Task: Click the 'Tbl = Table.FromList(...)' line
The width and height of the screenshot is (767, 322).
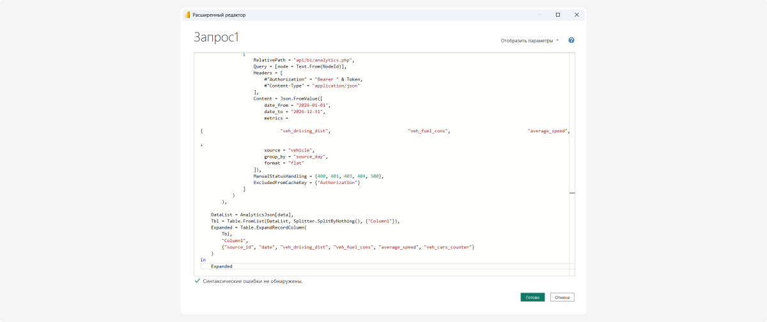Action: pyautogui.click(x=305, y=221)
